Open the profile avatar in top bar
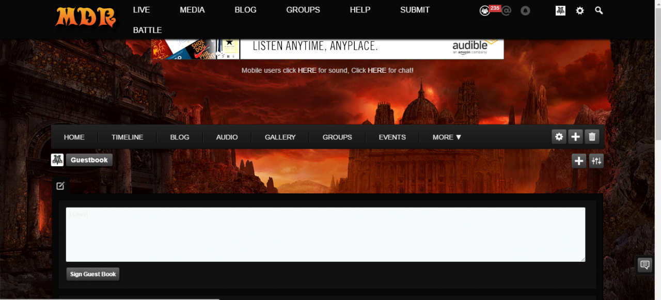Screen dimensions: 661x300 (560, 10)
